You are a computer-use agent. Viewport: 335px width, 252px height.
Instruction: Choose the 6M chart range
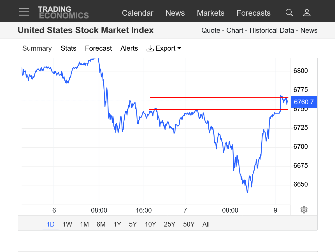101,224
